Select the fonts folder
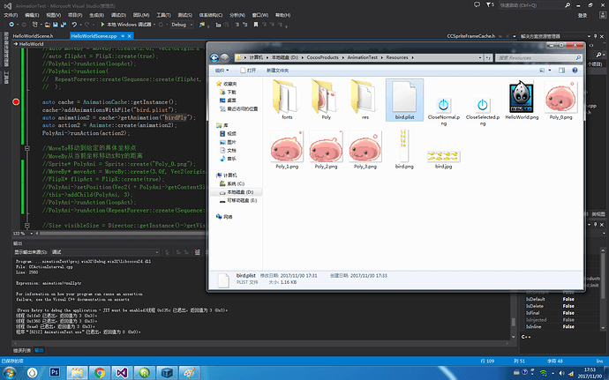This screenshot has width=609, height=380. (287, 100)
